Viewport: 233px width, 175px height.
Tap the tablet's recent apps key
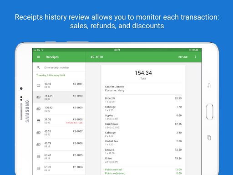click(x=209, y=138)
